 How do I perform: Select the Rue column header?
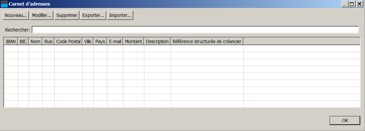[48, 41]
